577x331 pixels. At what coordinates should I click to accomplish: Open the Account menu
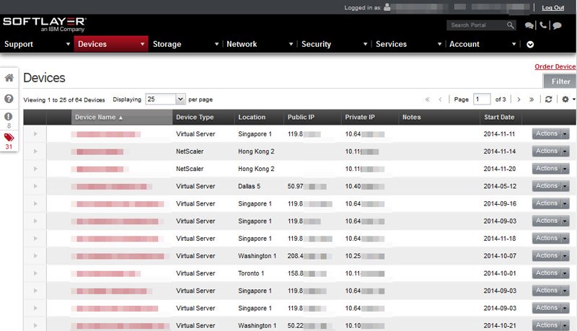coord(483,44)
